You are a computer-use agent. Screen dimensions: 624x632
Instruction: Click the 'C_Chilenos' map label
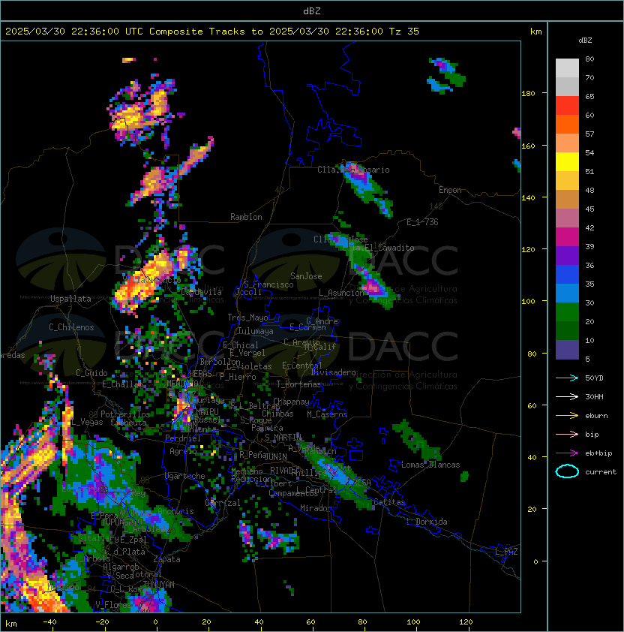71,327
